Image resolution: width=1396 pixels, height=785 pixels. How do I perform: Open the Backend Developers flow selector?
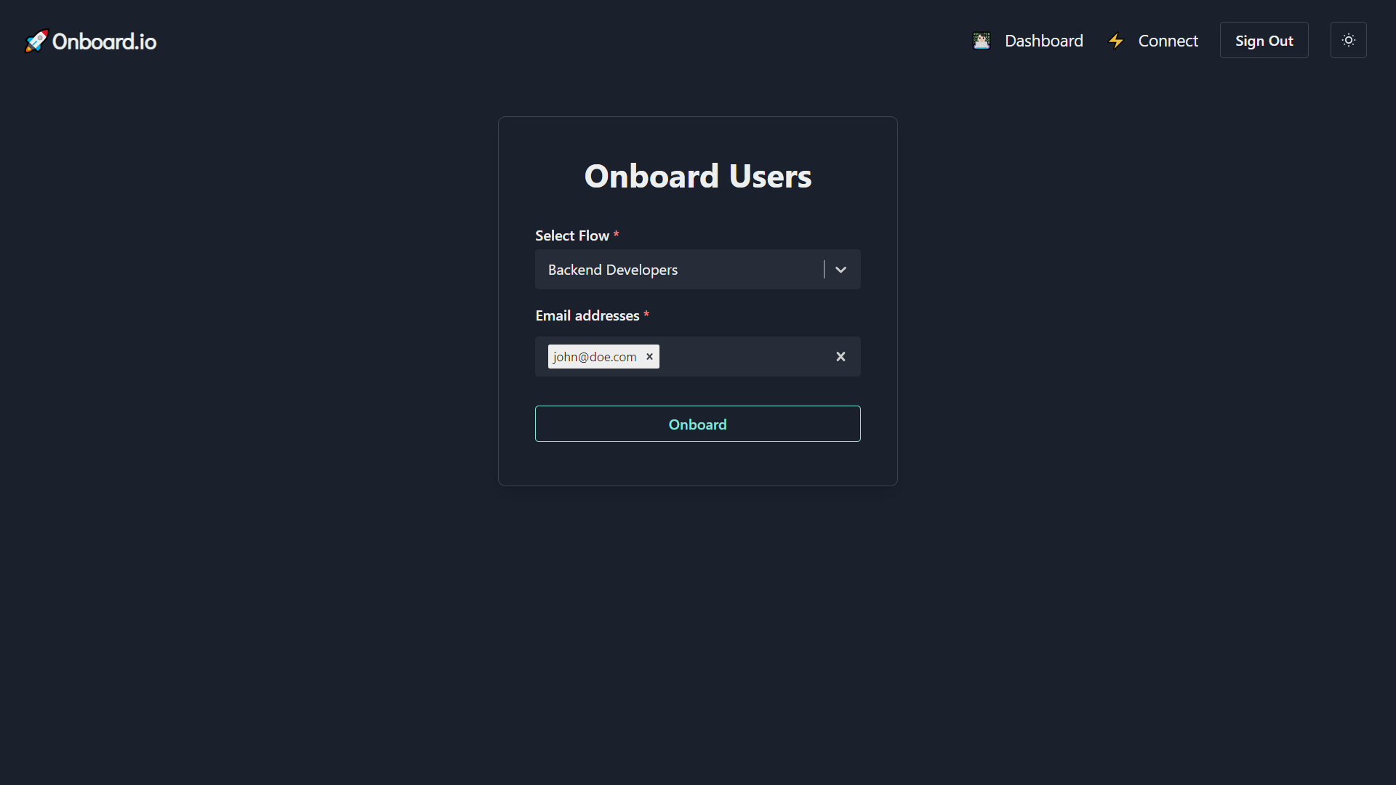(676, 270)
